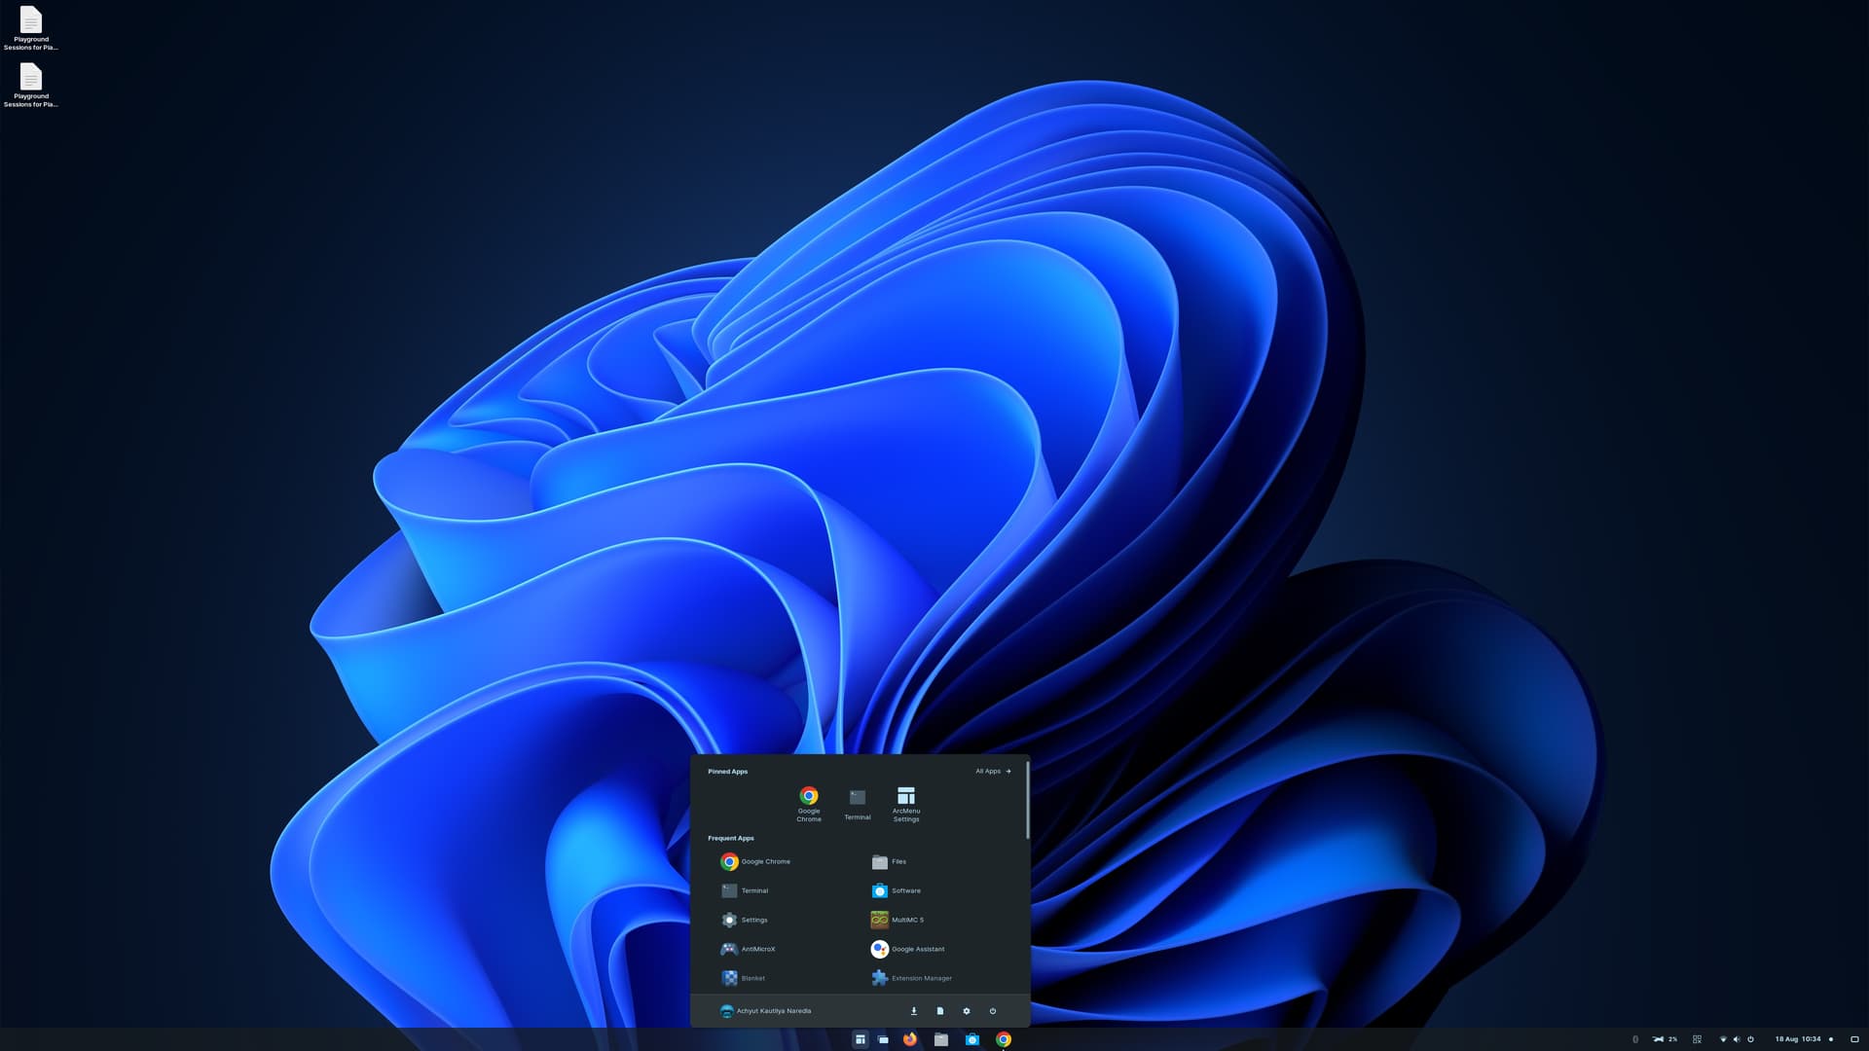Open volume indicator in tray
The image size is (1869, 1051).
coord(1737,1039)
